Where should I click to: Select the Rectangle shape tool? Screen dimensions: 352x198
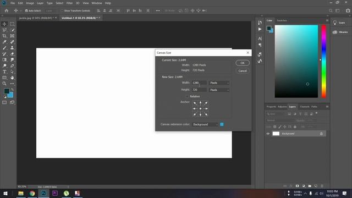click(x=4, y=78)
